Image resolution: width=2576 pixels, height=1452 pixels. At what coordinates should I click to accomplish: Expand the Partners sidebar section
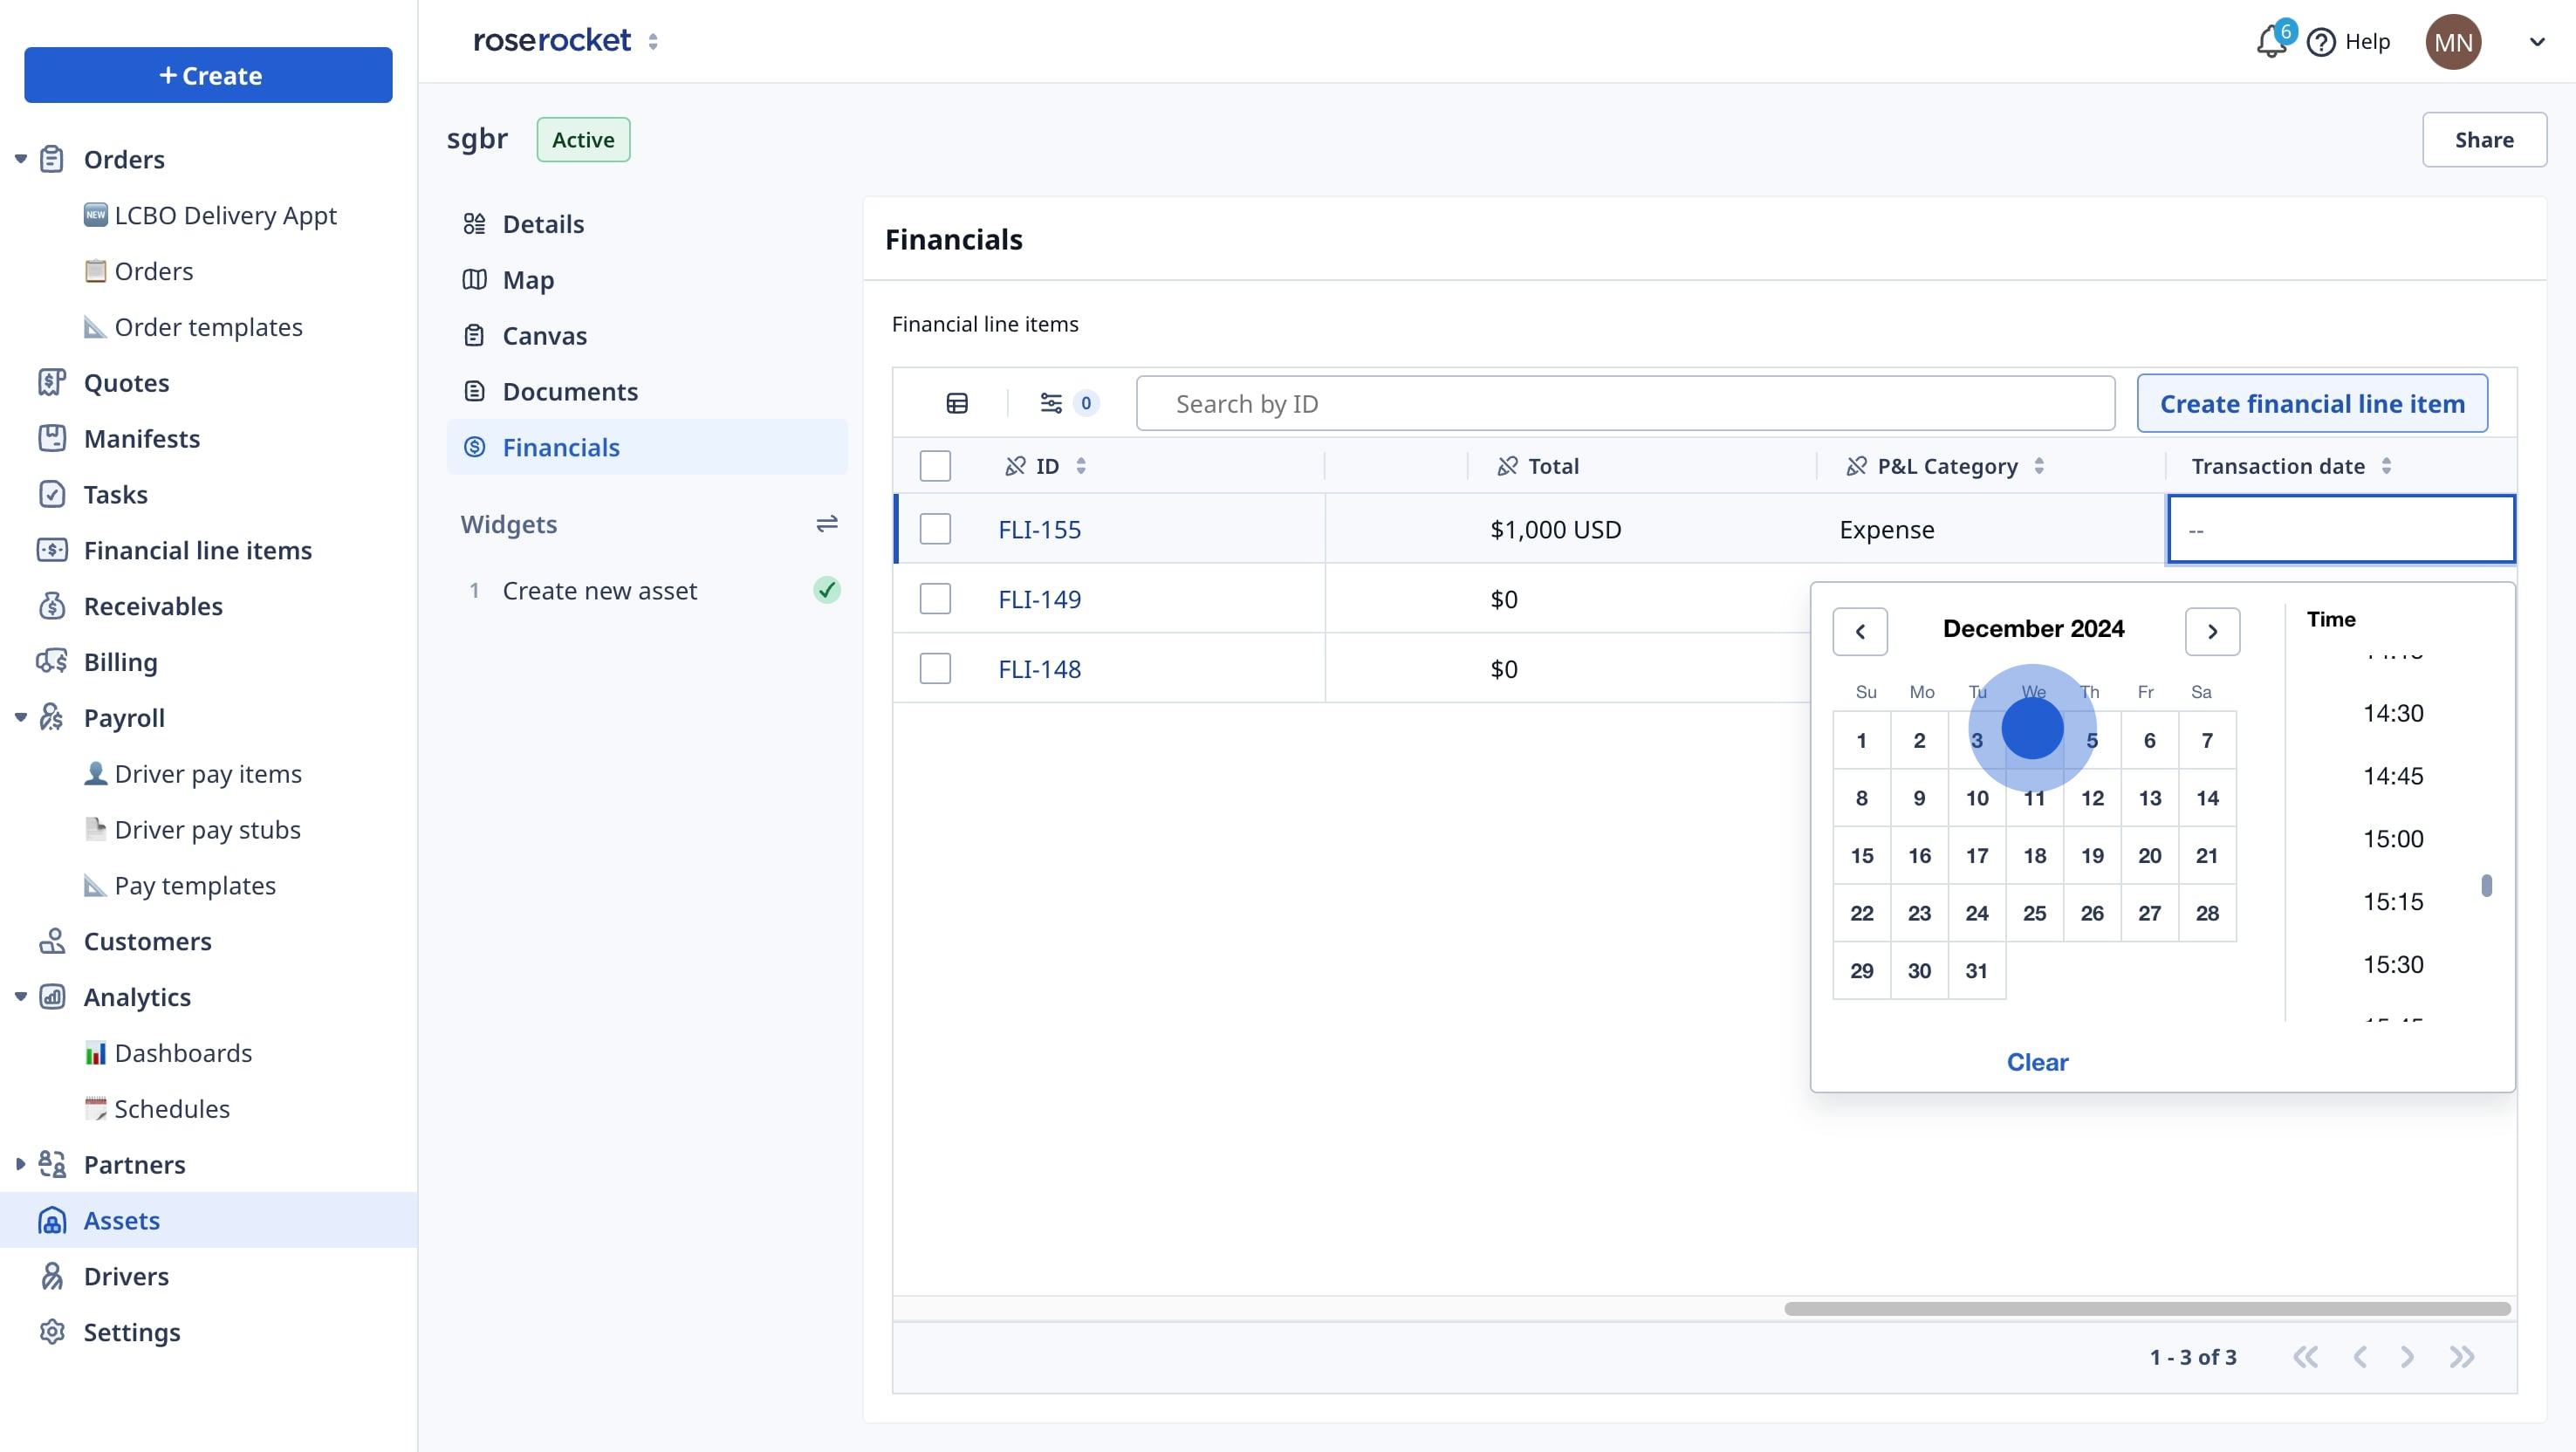coord(20,1164)
